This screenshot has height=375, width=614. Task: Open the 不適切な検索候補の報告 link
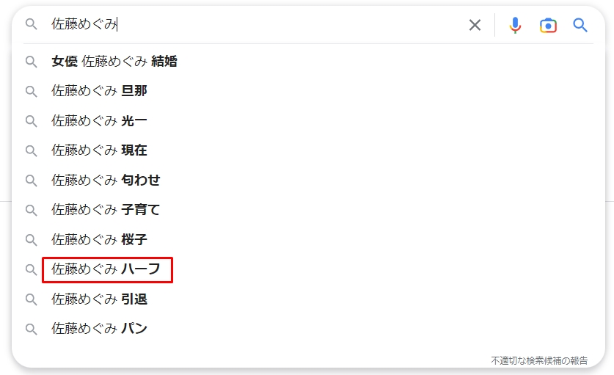pyautogui.click(x=539, y=360)
